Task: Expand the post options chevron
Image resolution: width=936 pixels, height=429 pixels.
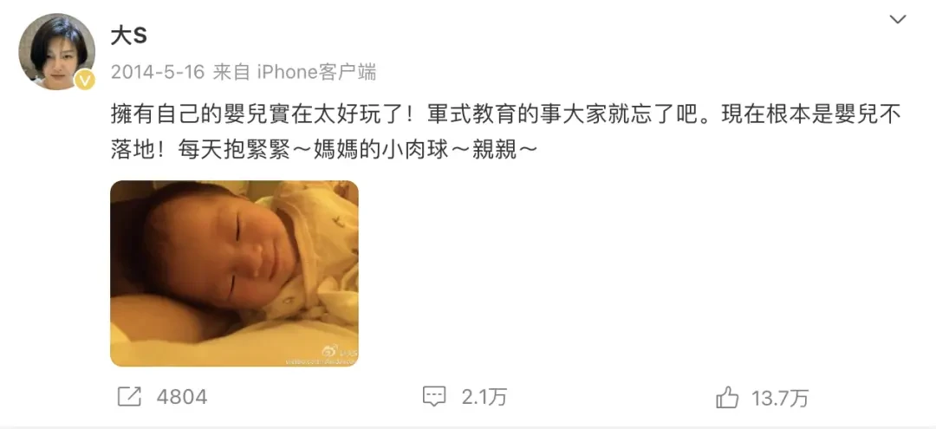Action: click(x=898, y=20)
